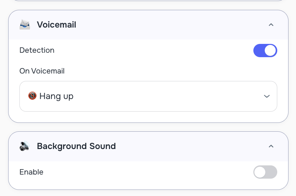This screenshot has height=196, width=296.
Task: Click empty space in the Voicemail card body
Action: point(153,61)
